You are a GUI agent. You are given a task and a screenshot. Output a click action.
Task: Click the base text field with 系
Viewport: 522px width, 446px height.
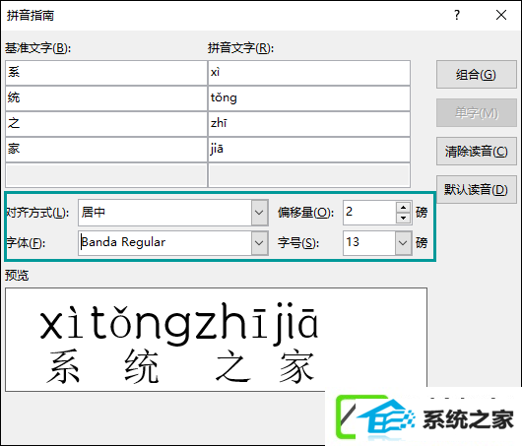[x=106, y=73]
